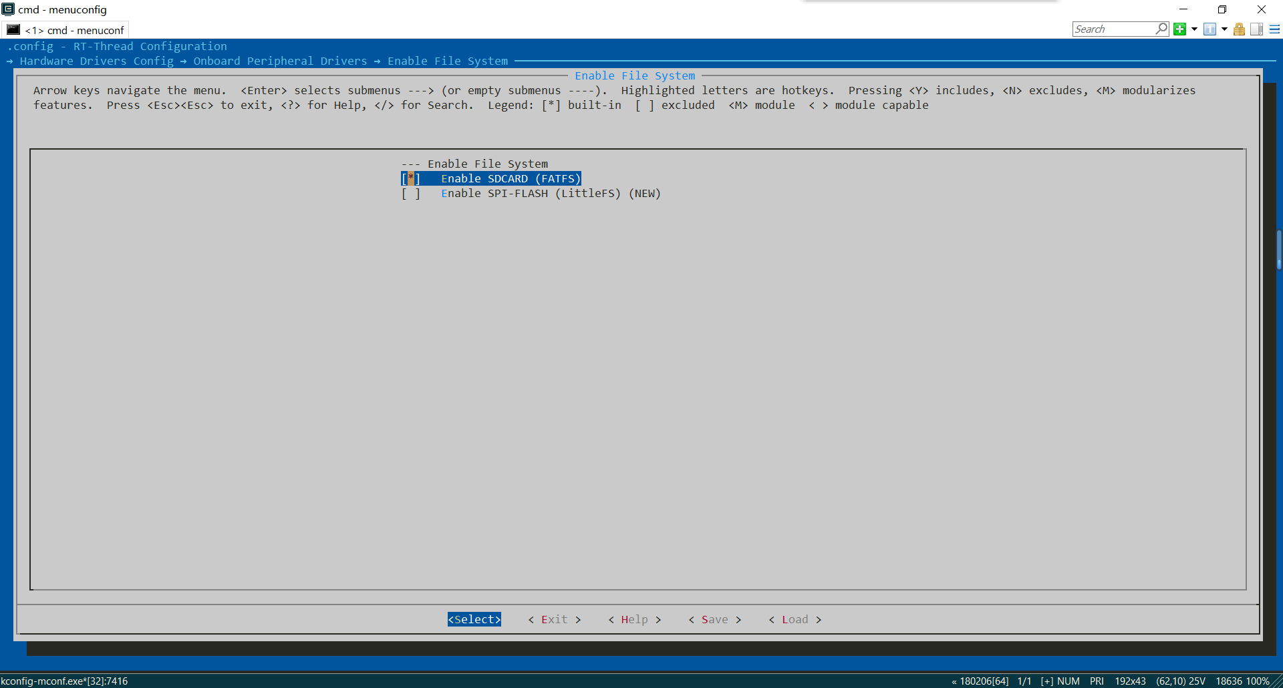The width and height of the screenshot is (1283, 688).
Task: Select Enable SPI-FLASH (LittleFS) menu row
Action: [531, 193]
